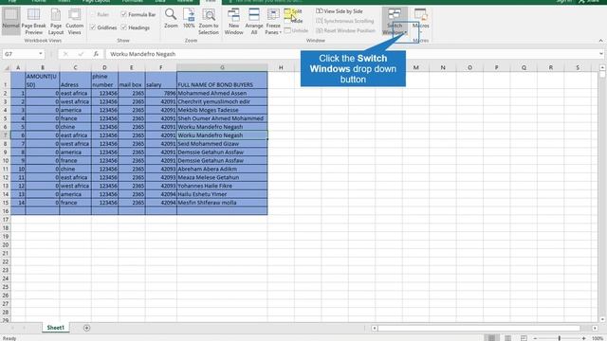The height and width of the screenshot is (341, 607).
Task: Click Zoom to Selection
Action: tap(209, 21)
